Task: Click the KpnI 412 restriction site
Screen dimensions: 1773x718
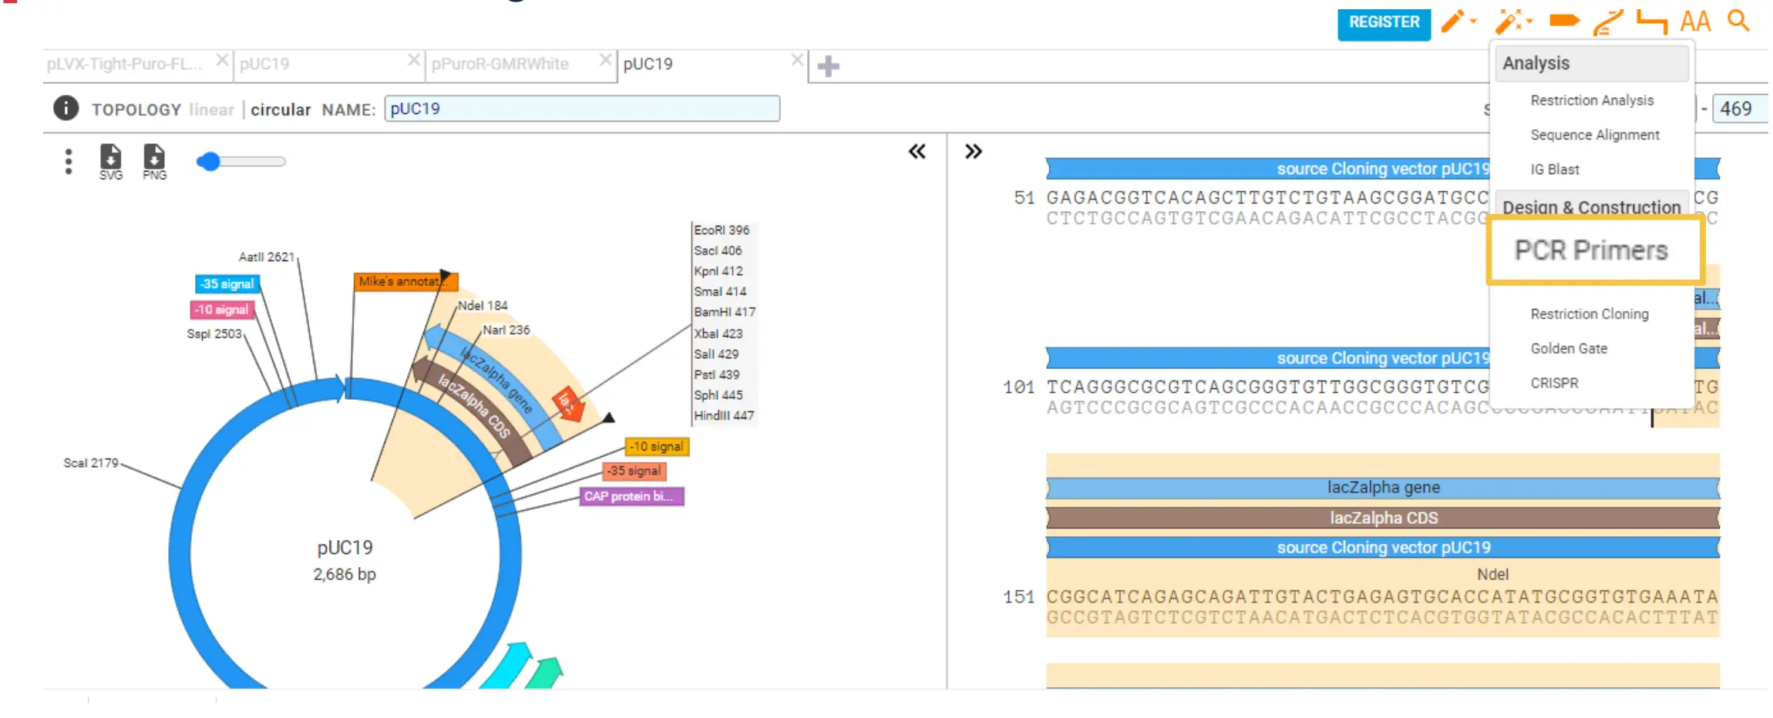Action: coord(718,271)
